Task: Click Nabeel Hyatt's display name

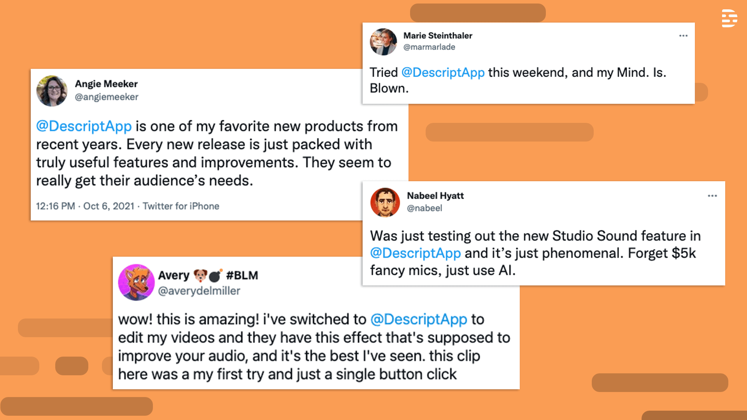Action: pyautogui.click(x=435, y=196)
